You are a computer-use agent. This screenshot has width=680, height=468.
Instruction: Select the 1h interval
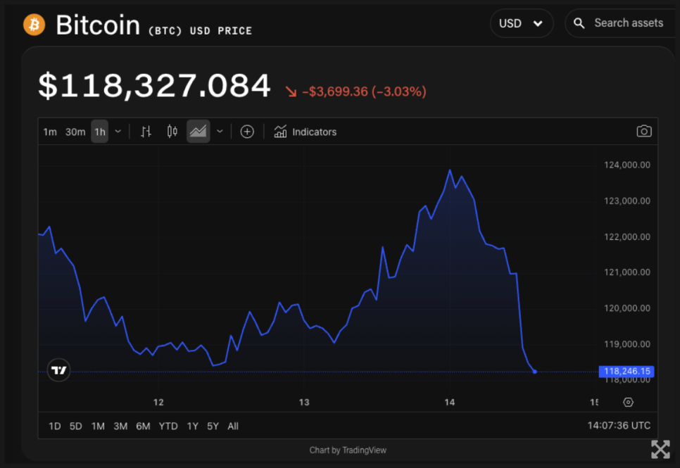[x=100, y=132]
